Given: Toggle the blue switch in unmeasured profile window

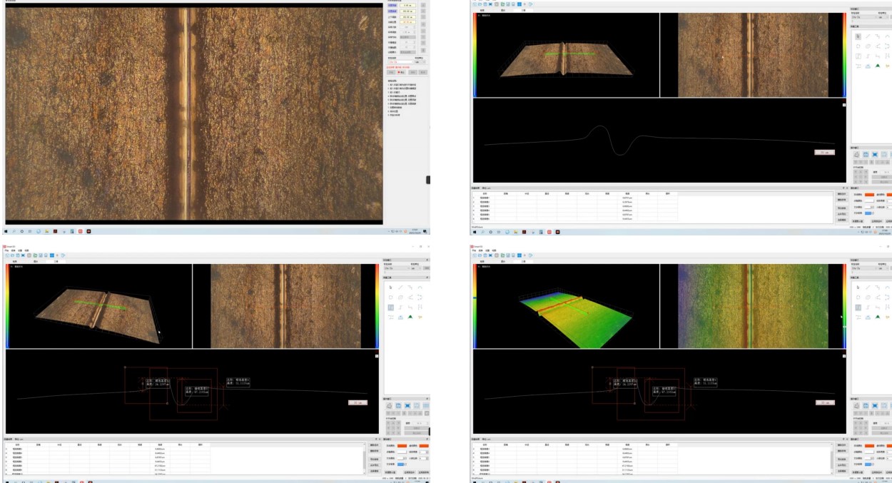Looking at the screenshot, I should 868,213.
